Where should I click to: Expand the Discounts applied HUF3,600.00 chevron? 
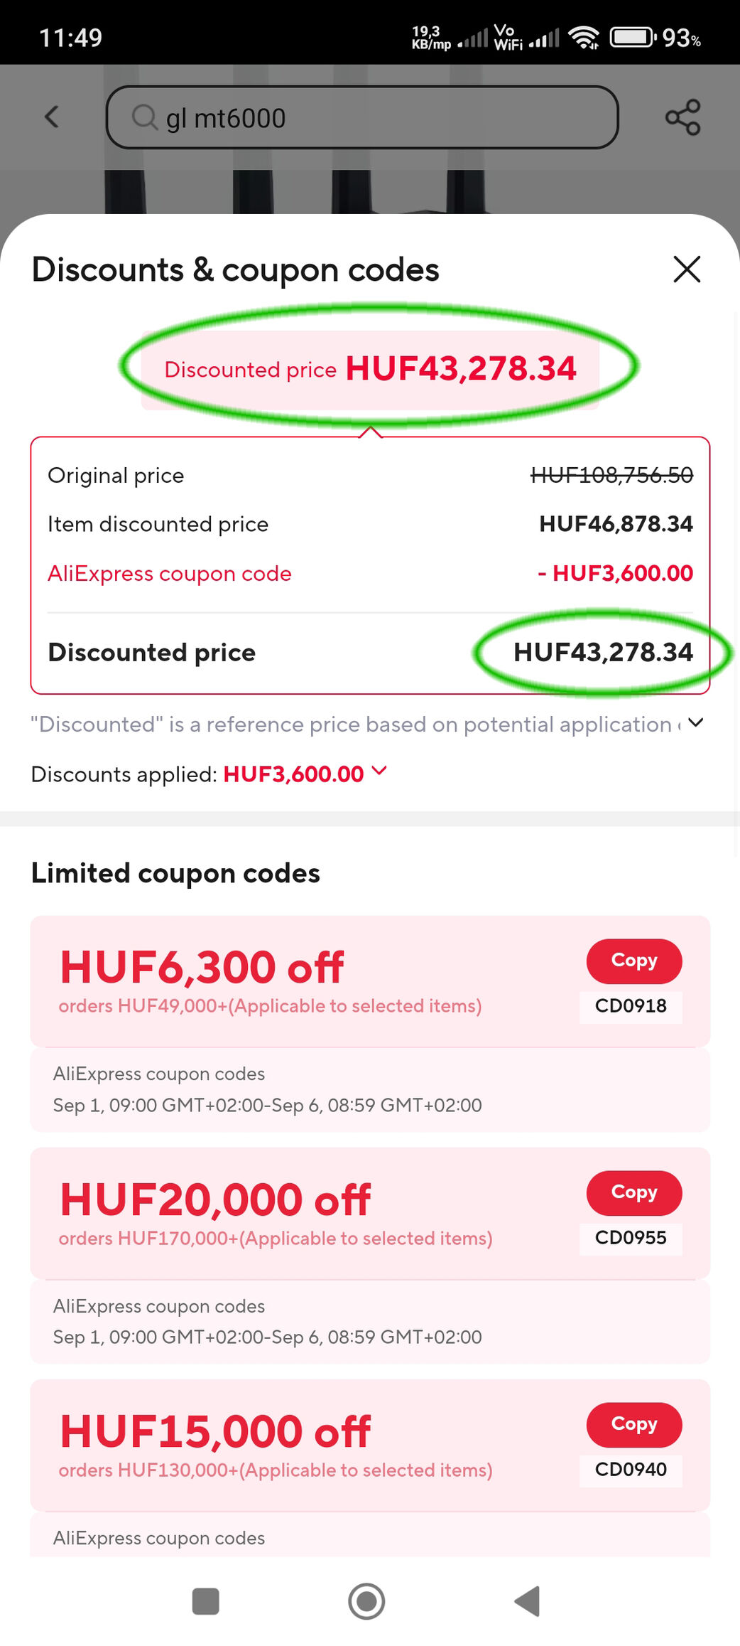tap(379, 771)
